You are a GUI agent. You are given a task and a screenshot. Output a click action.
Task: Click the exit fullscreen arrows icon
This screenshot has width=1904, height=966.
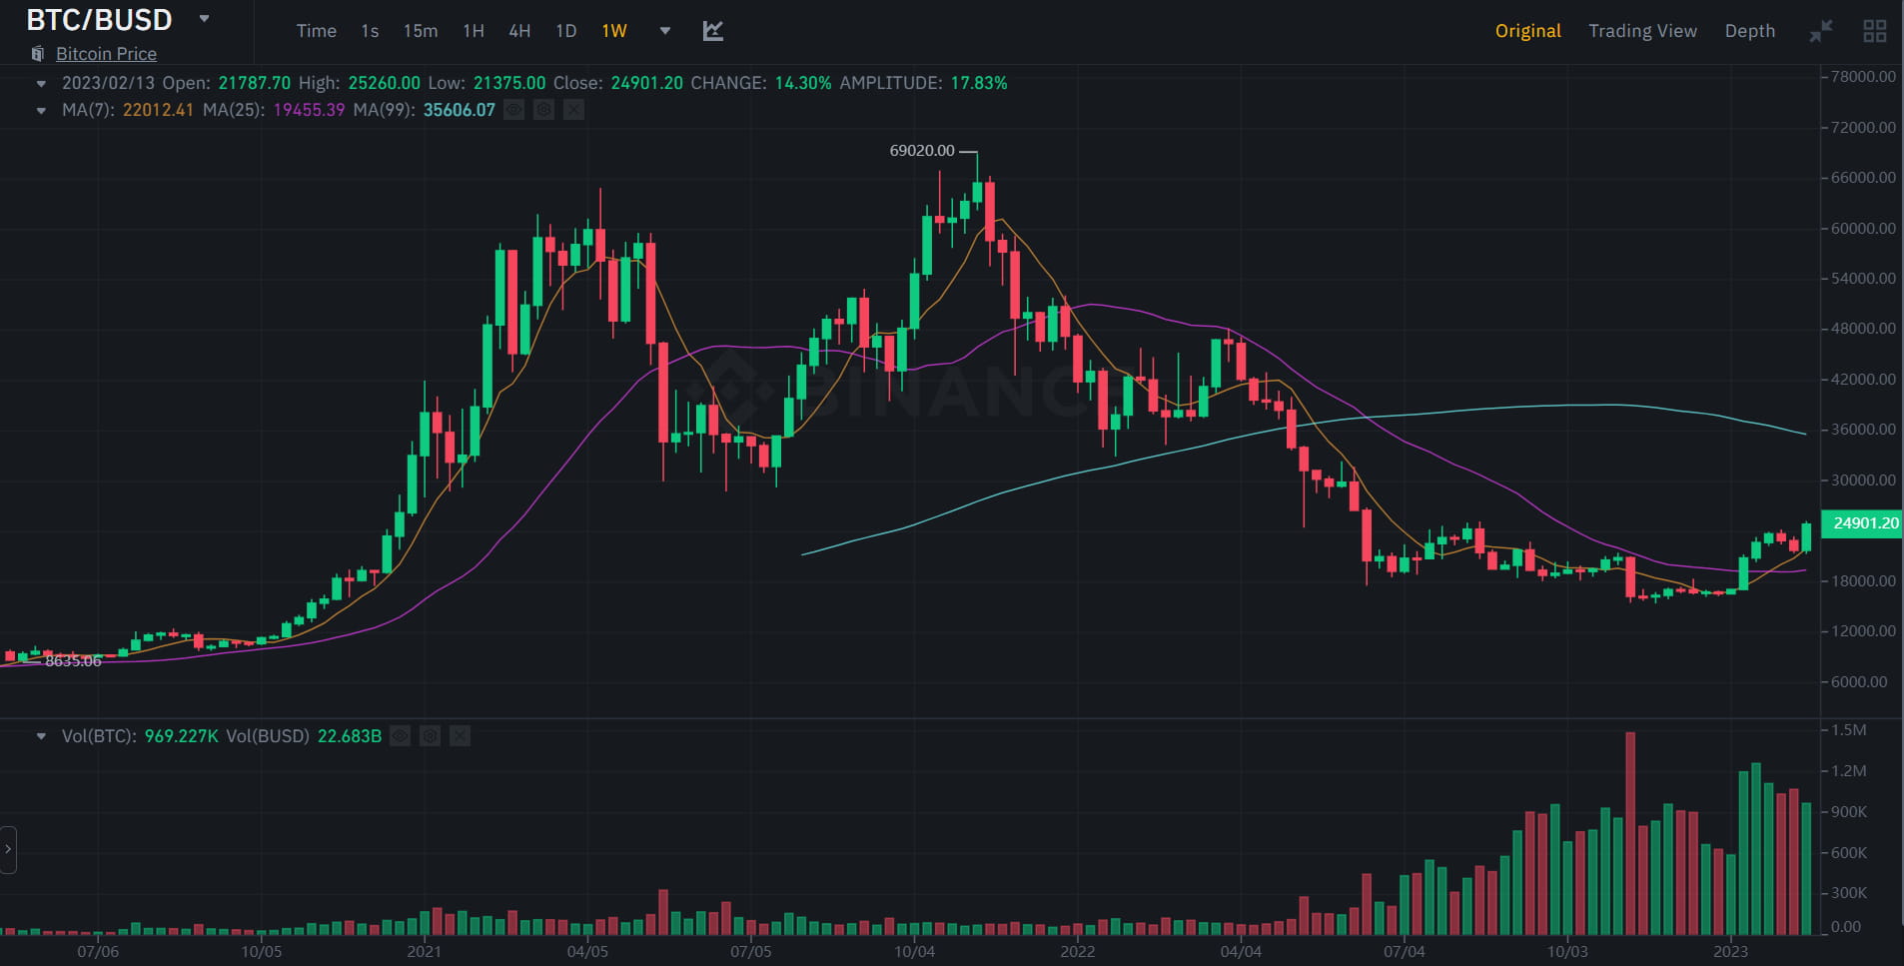tap(1820, 31)
